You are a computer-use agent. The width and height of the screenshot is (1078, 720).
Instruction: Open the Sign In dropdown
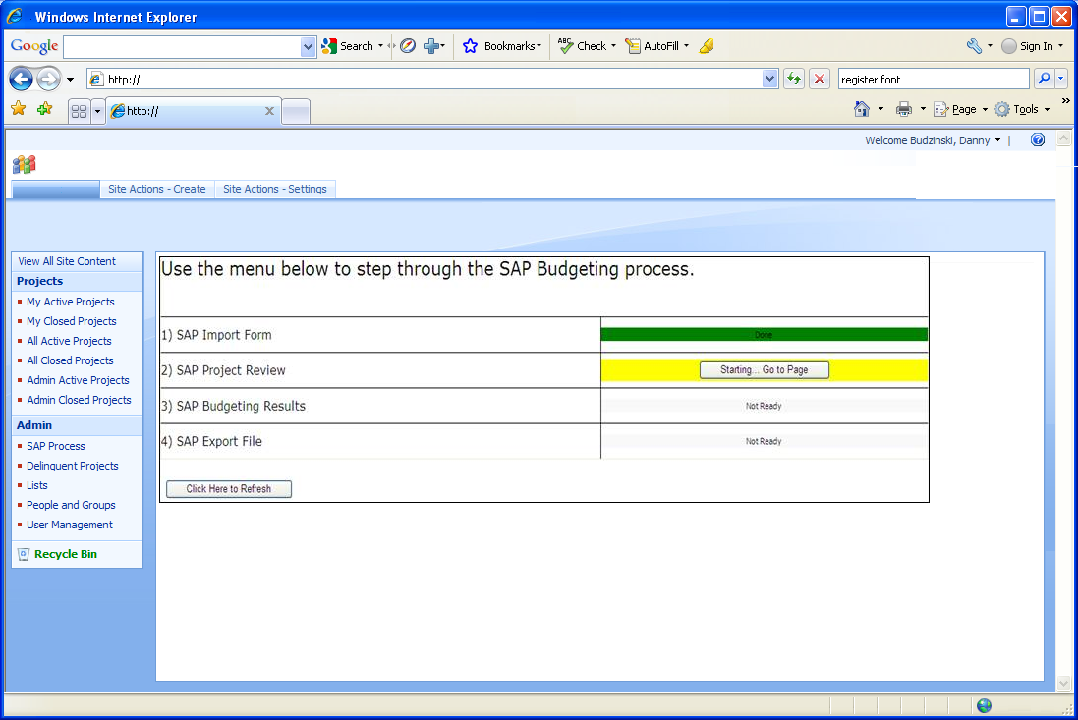click(x=1033, y=46)
